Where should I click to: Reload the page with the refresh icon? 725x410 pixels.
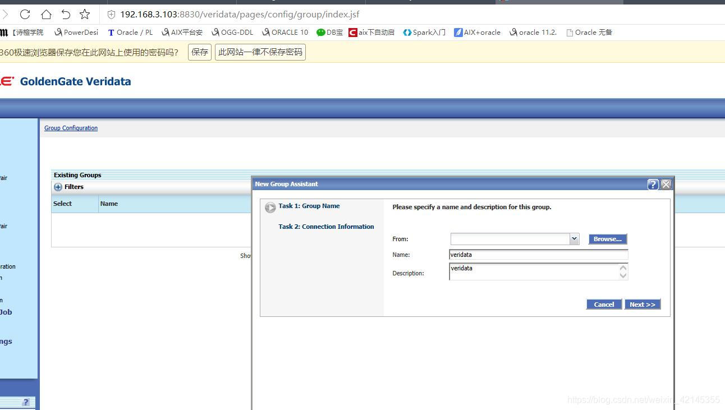coord(25,14)
